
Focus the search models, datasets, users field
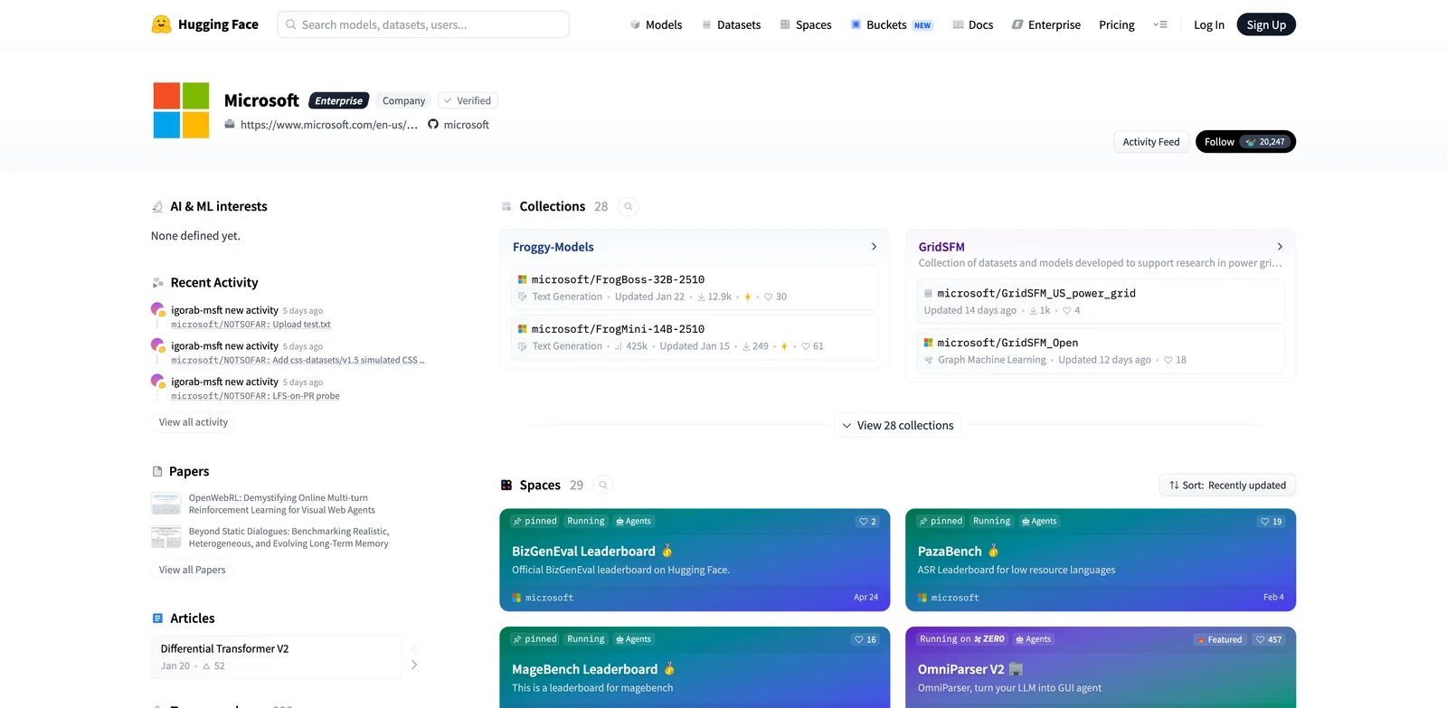423,24
